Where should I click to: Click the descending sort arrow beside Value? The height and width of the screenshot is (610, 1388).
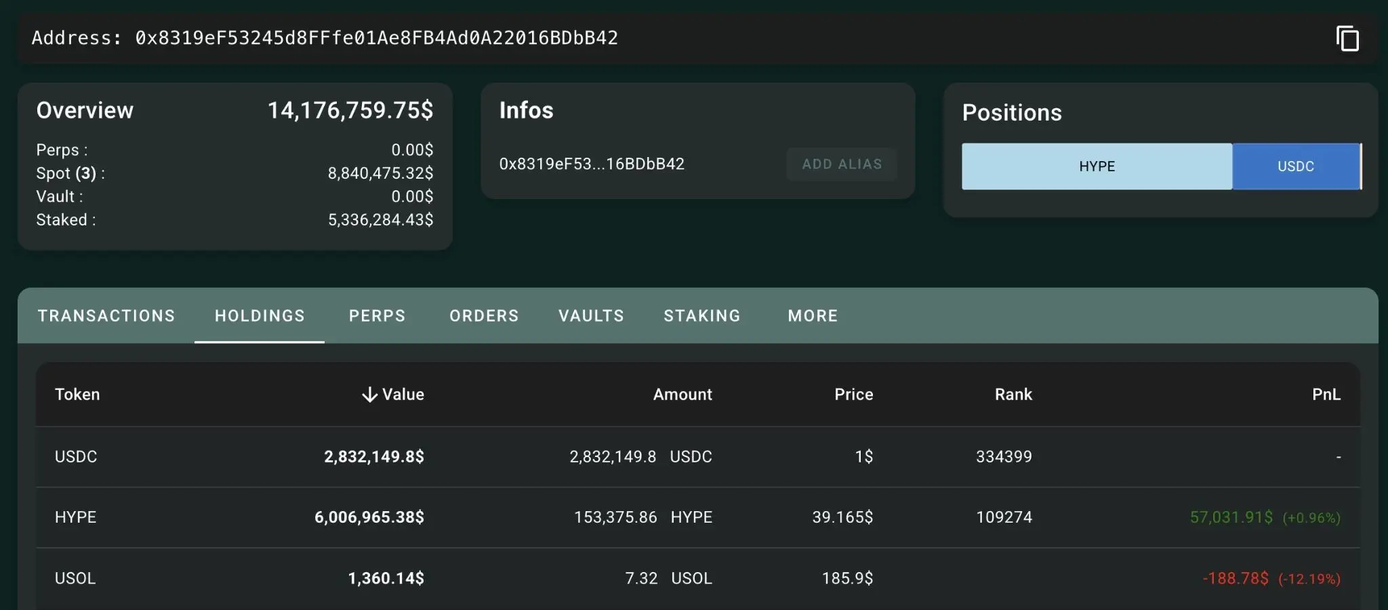[369, 394]
